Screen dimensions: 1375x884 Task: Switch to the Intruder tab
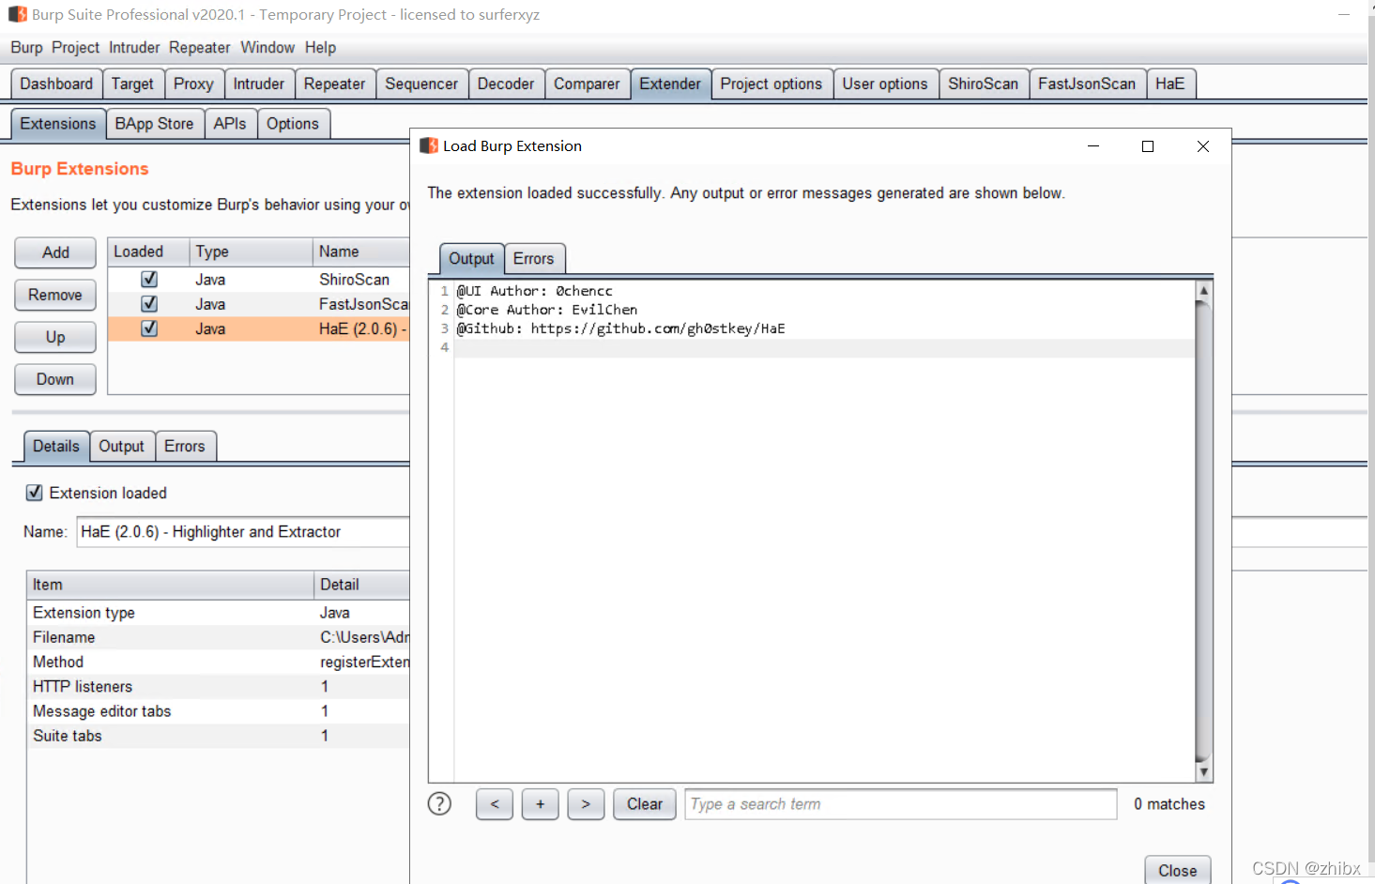(x=259, y=84)
